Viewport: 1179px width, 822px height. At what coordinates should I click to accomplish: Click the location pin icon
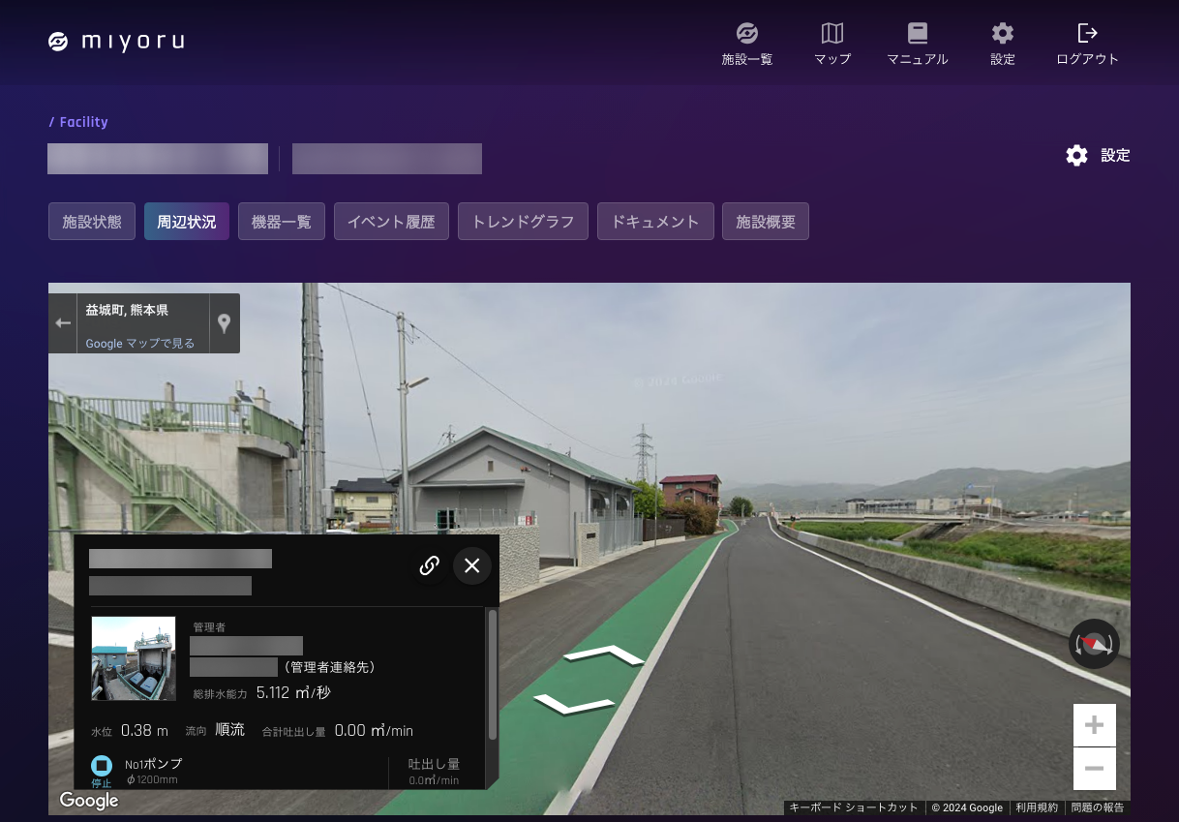click(x=225, y=323)
